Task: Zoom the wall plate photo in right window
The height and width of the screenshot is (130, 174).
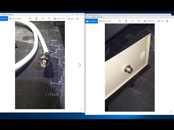Action: [120, 21]
